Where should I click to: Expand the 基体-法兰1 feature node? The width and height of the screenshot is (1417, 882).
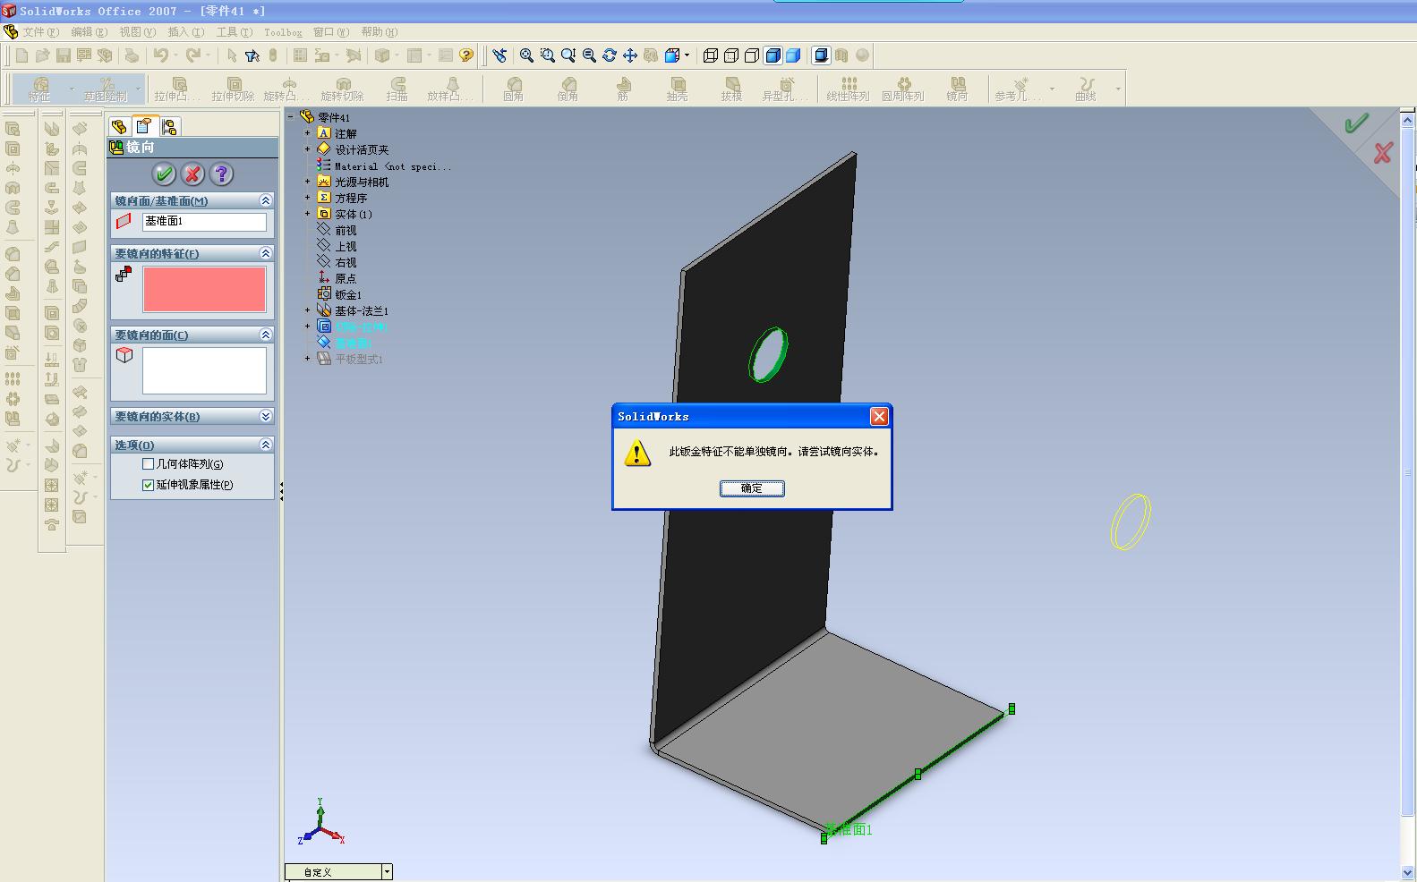pos(307,310)
